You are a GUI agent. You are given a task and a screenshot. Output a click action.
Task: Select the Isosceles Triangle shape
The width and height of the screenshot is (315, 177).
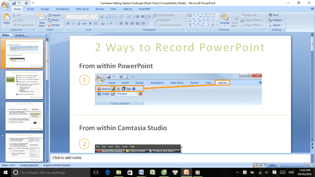point(190,20)
